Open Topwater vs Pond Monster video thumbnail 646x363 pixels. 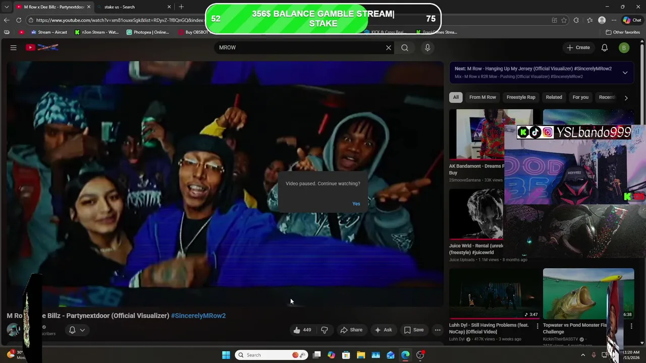point(588,293)
